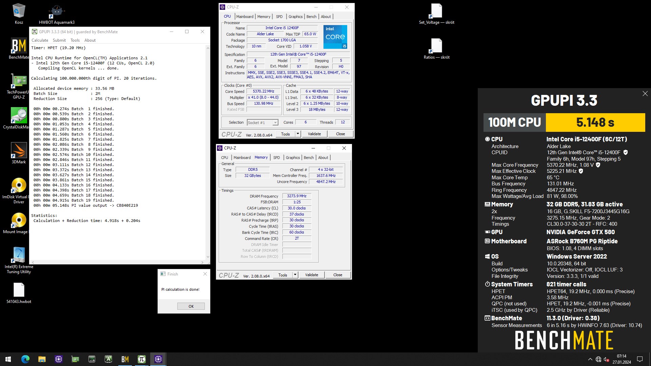651x366 pixels.
Task: Click OK in the Finish dialog
Action: pyautogui.click(x=191, y=306)
